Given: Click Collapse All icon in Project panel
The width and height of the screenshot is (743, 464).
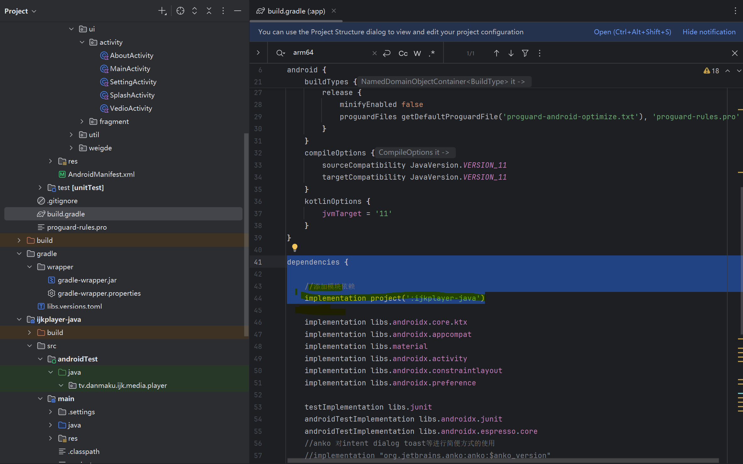Looking at the screenshot, I should (209, 11).
